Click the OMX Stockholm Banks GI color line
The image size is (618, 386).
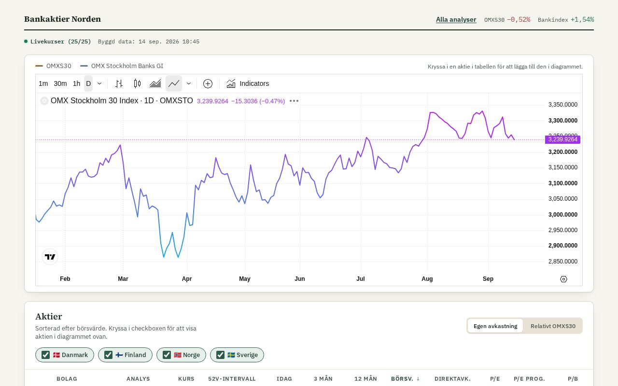coord(84,66)
